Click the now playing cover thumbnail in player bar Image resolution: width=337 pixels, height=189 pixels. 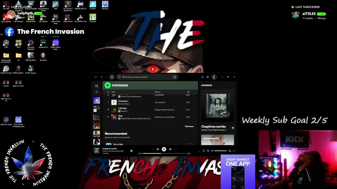(x=97, y=150)
